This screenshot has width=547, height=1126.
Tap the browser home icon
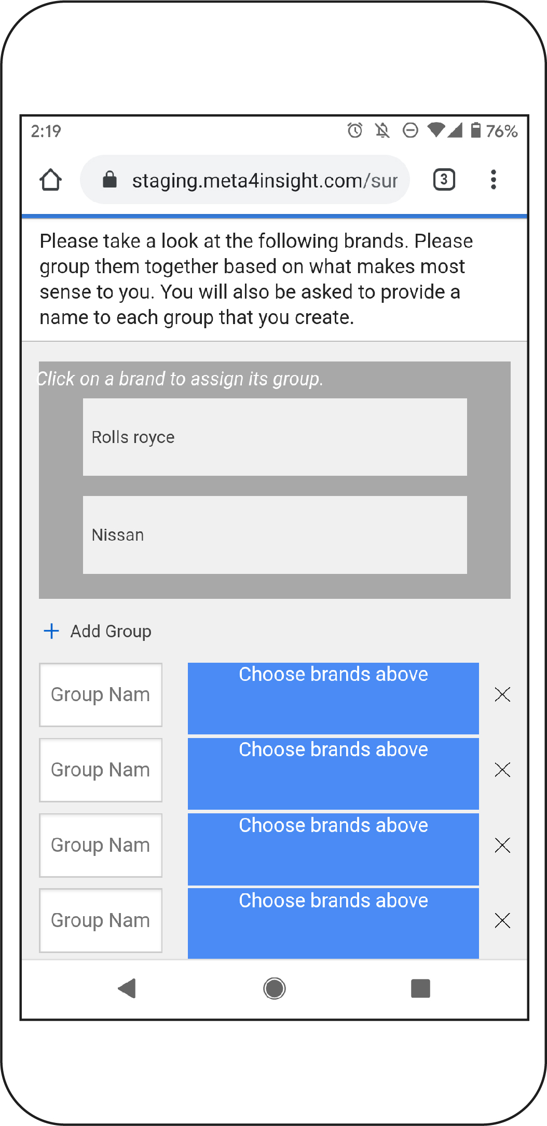51,180
